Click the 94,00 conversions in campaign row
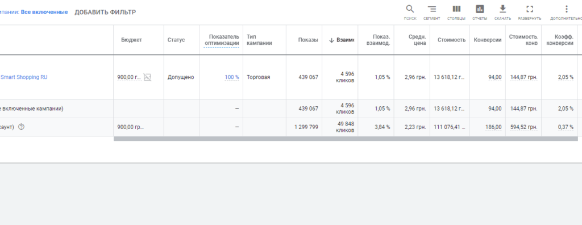Screen dimensions: 582x225 coord(495,77)
